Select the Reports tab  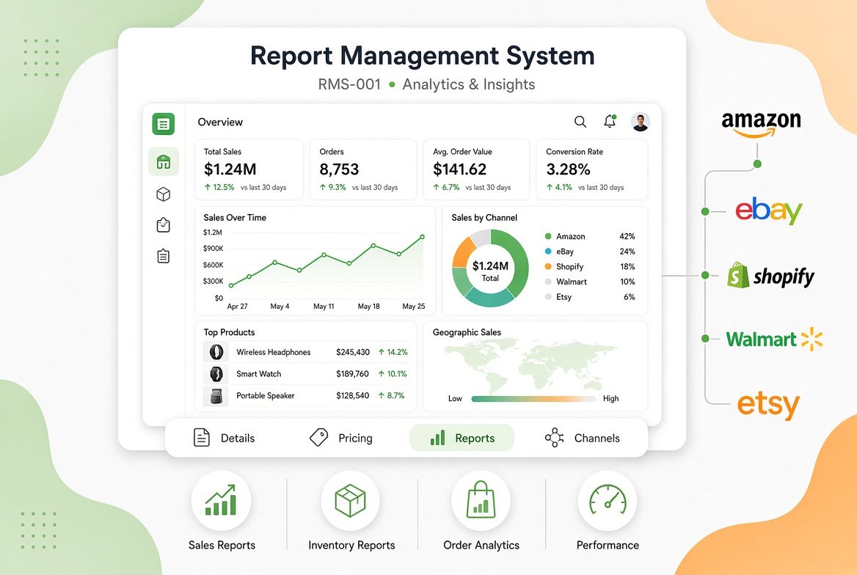coord(462,438)
